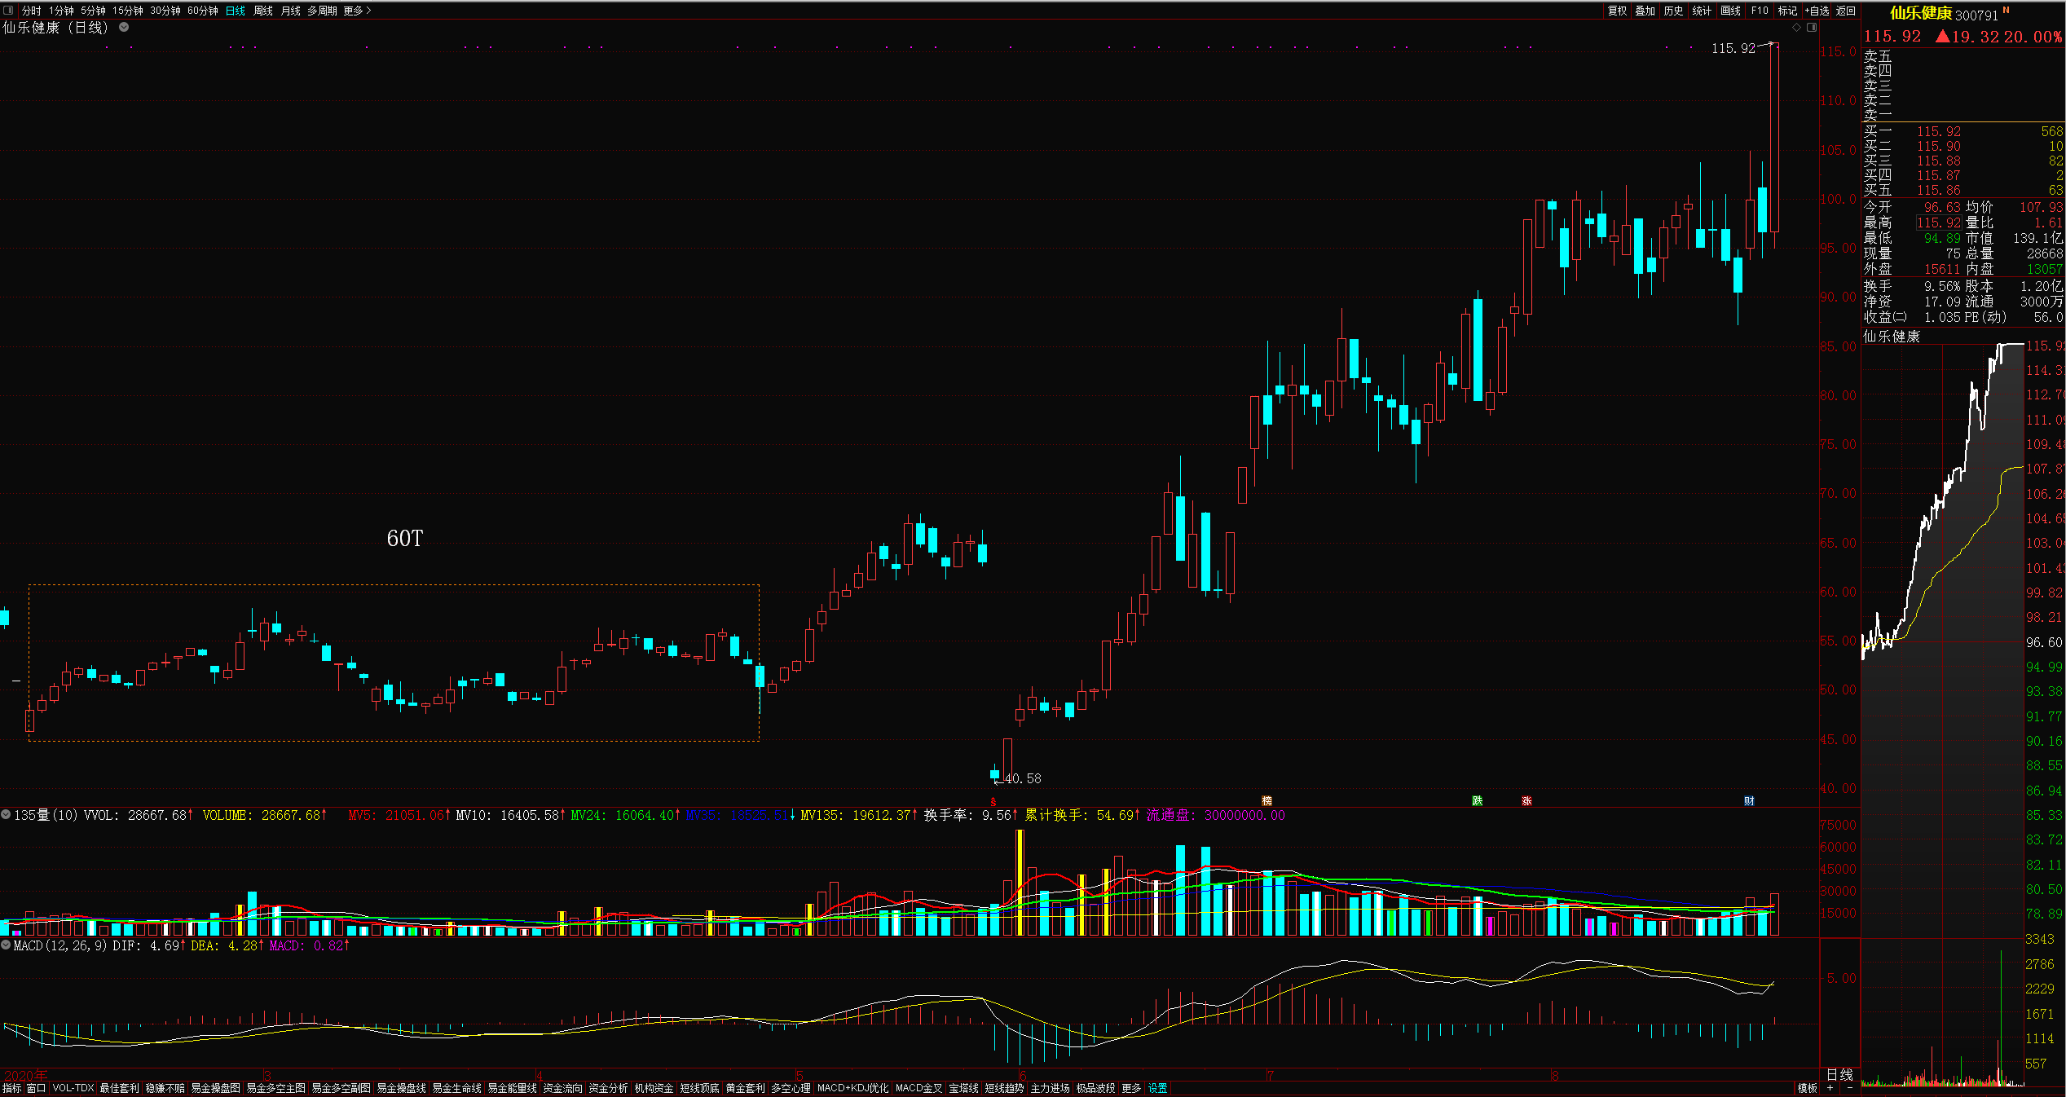Image resolution: width=2066 pixels, height=1097 pixels.
Task: Switch to 60分钟 chart period
Action: 203,11
